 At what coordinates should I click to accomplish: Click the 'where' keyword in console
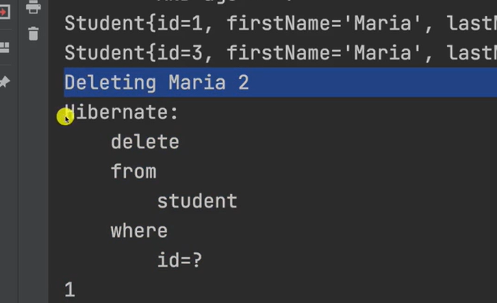point(139,231)
